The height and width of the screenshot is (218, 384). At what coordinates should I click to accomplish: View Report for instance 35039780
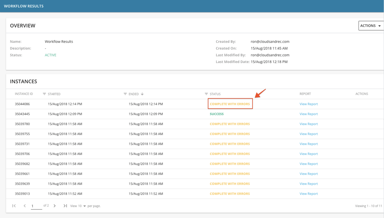309,124
